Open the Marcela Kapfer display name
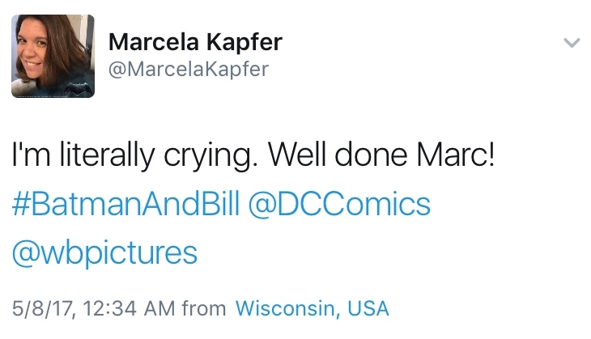 (195, 41)
